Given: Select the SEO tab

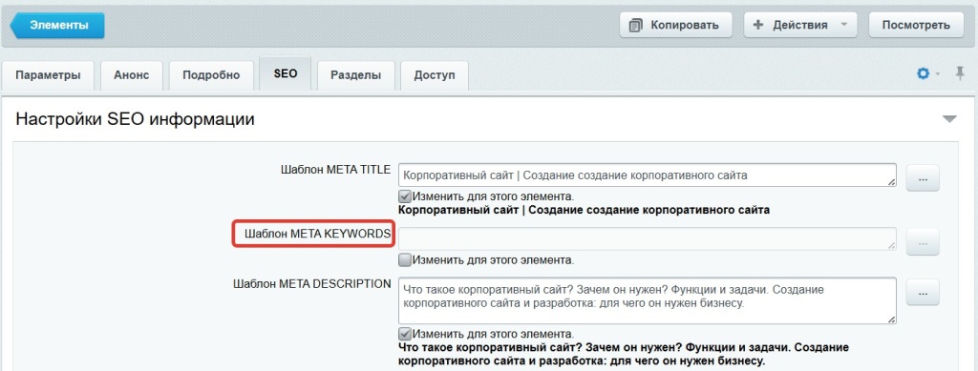Looking at the screenshot, I should [x=285, y=73].
